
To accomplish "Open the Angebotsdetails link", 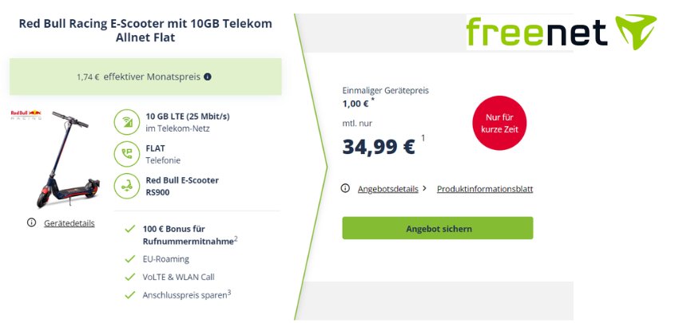I will click(387, 189).
